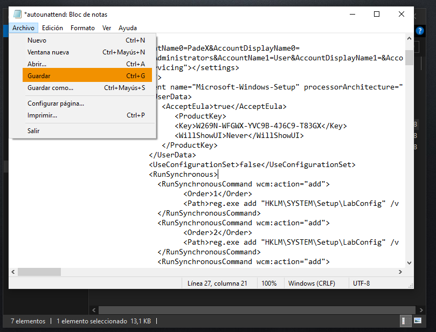Click the Notepad icon in the title bar
The width and height of the screenshot is (436, 332).
click(17, 14)
